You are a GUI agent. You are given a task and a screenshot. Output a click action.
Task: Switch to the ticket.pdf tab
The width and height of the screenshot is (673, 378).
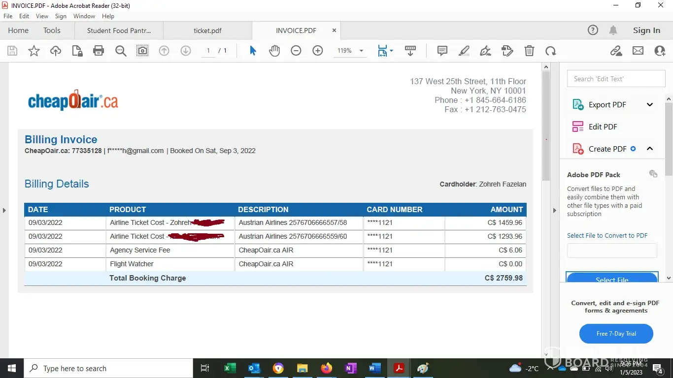point(207,31)
